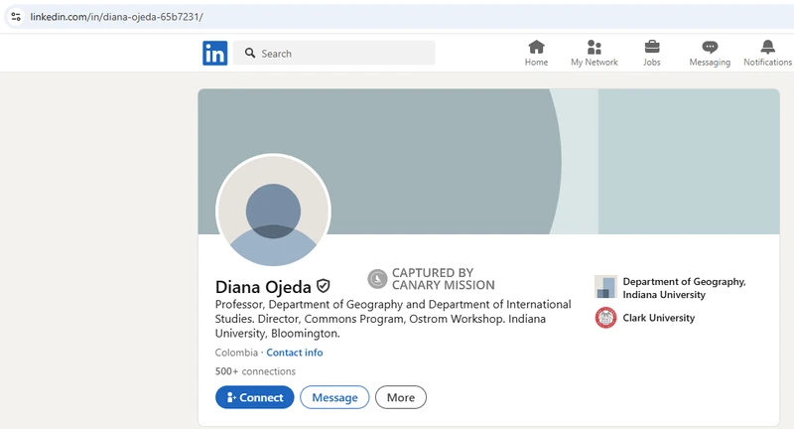
Task: Click the Department of Geography logo
Action: click(605, 287)
